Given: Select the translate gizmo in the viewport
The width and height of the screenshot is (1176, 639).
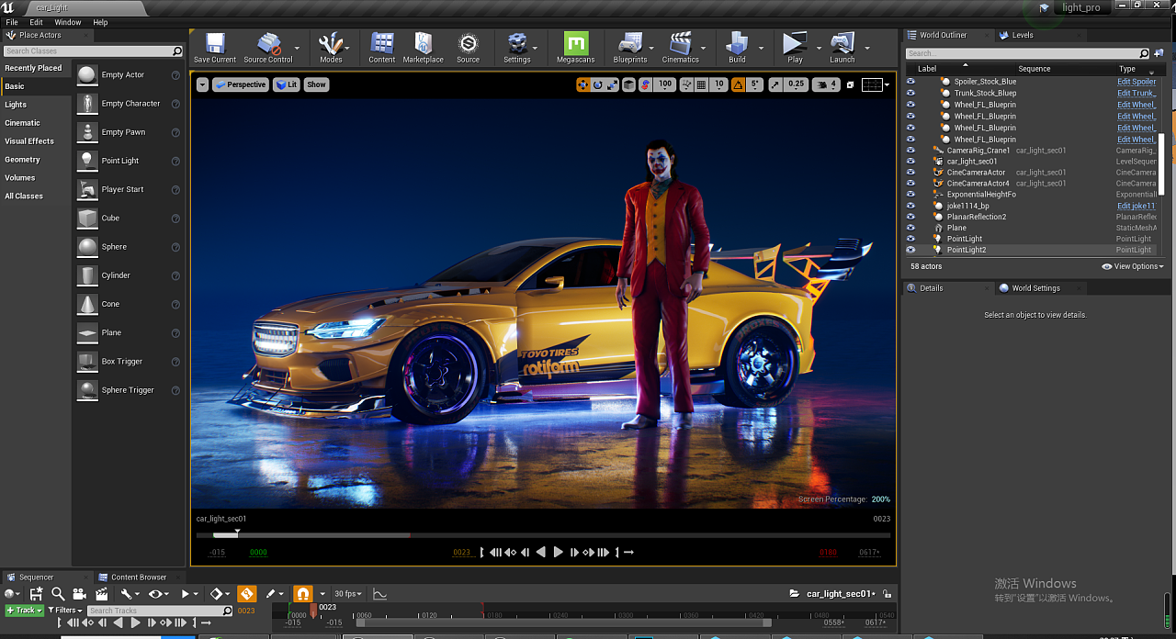Looking at the screenshot, I should point(582,84).
